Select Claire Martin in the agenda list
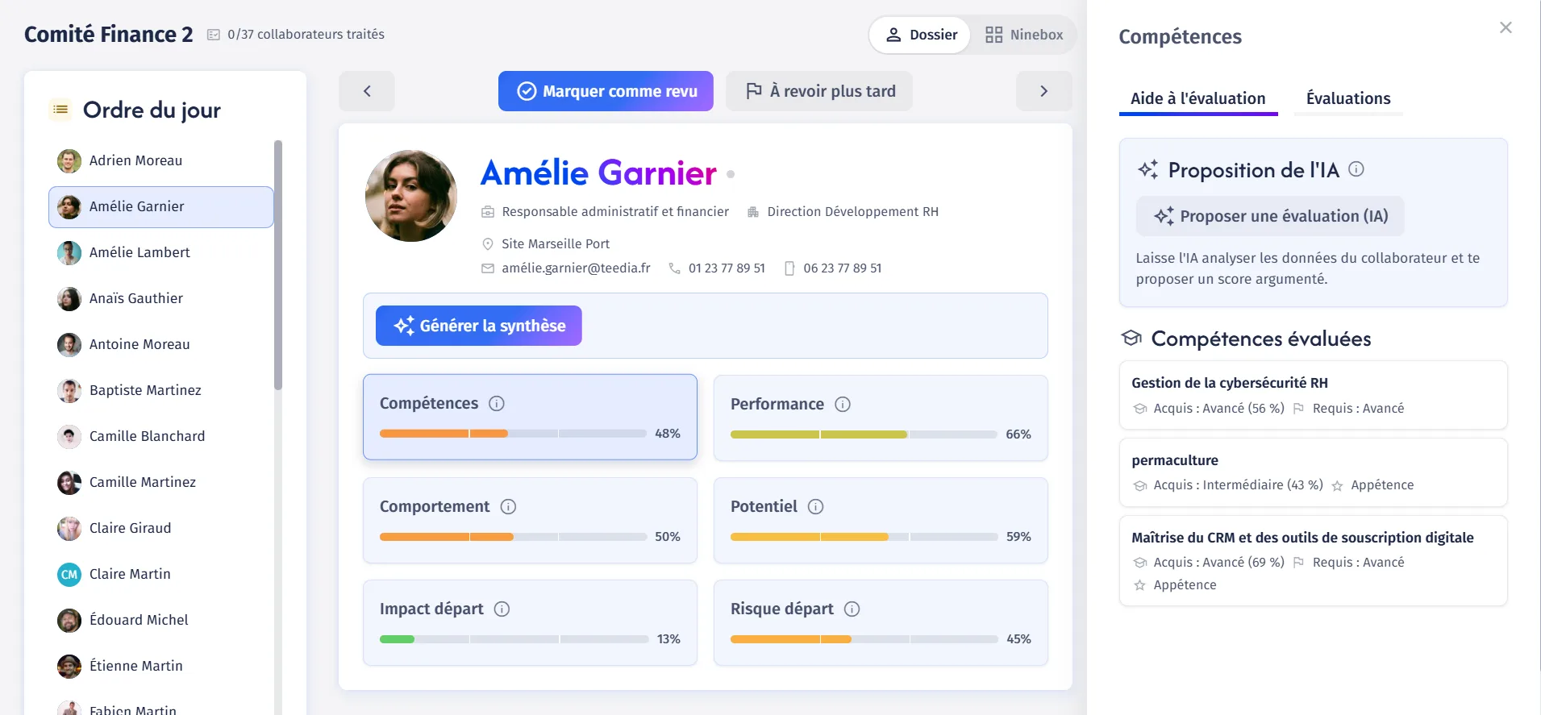The height and width of the screenshot is (715, 1541). 161,575
